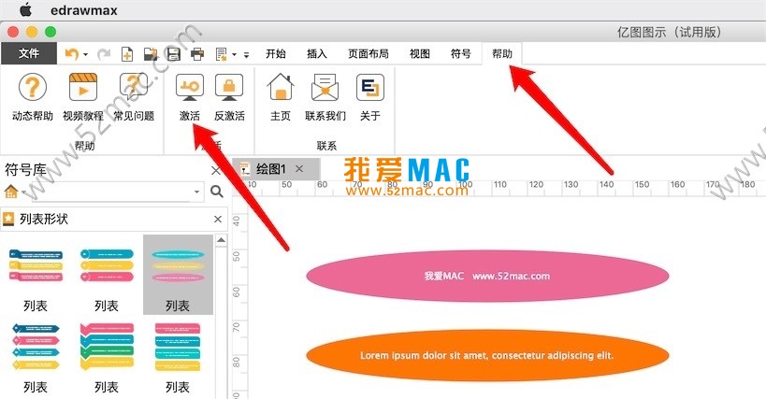This screenshot has width=766, height=399.
Task: Click the List Shapes (列表形状) category header
Action: [x=113, y=219]
